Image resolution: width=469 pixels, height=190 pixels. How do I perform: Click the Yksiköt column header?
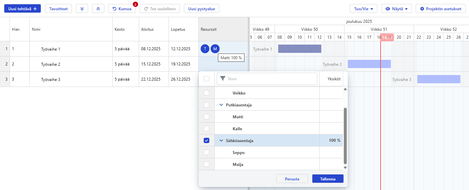point(331,79)
